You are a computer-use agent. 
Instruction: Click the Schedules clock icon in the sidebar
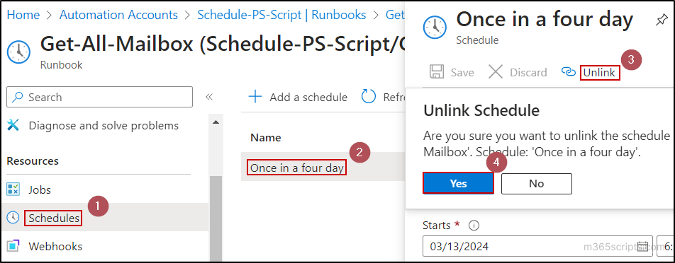point(13,218)
